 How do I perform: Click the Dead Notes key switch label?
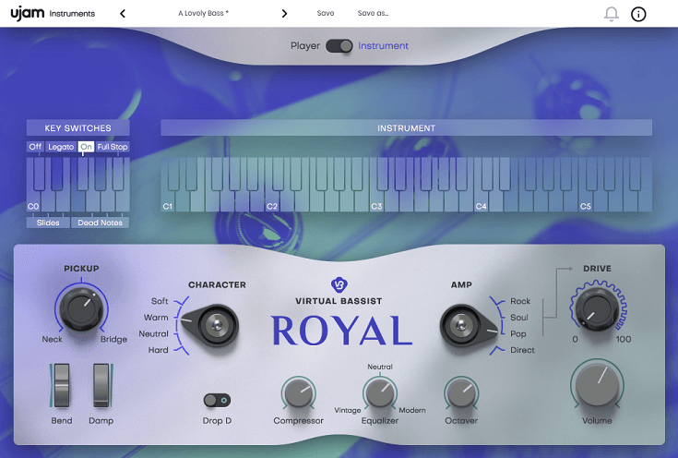[x=100, y=223]
